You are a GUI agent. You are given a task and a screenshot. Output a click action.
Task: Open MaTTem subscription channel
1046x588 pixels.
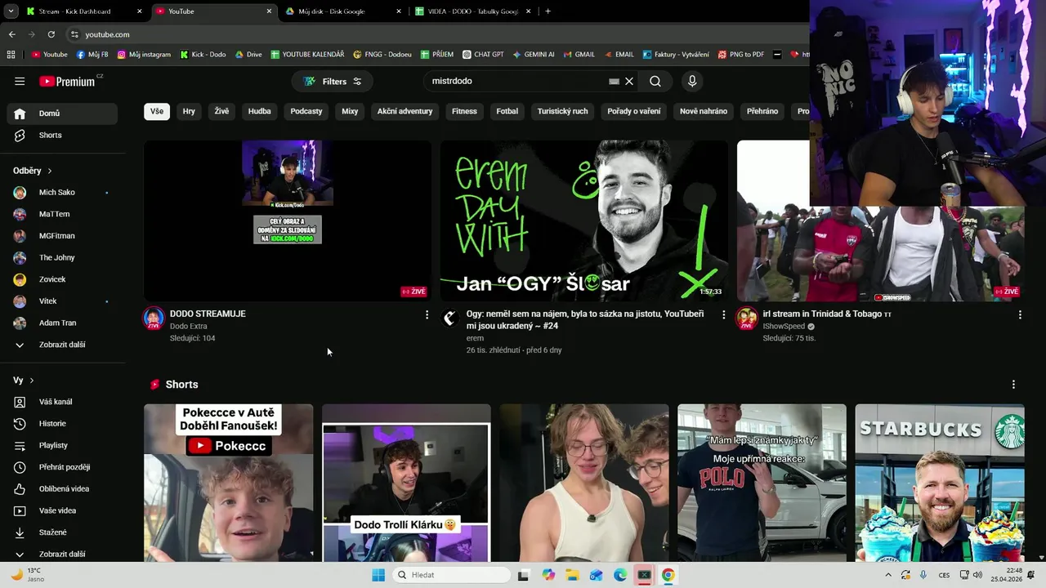click(x=62, y=214)
